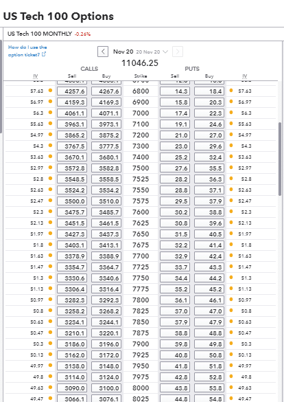Click the orange dot beside put IV 53.63
Screen dimensions: 284x402
231,157
